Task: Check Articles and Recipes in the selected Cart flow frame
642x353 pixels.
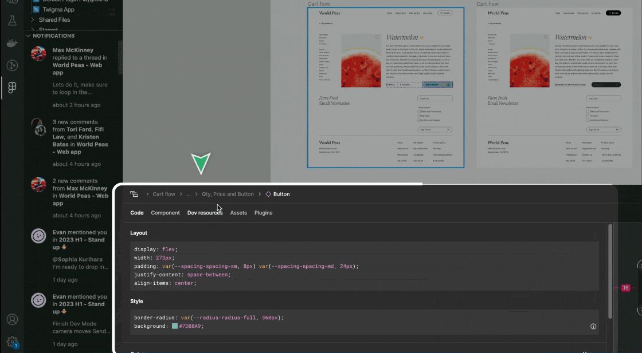Action: [419, 120]
